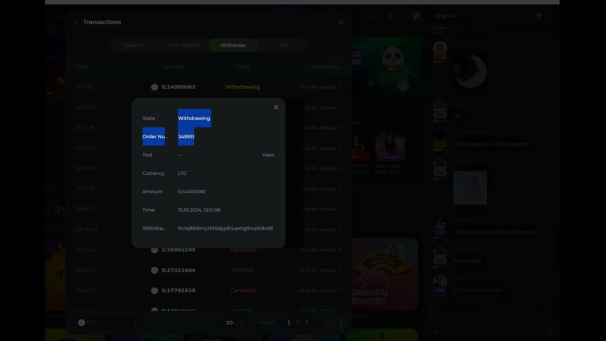Switch to the Deposit tab

tap(134, 45)
